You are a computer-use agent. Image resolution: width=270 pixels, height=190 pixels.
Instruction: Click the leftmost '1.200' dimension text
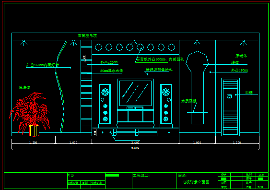coord(33,142)
